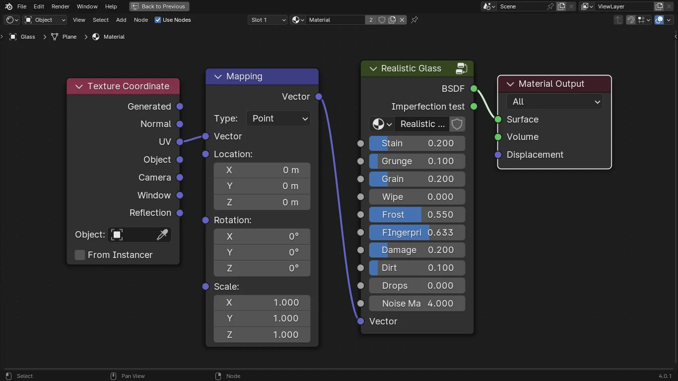Image resolution: width=678 pixels, height=381 pixels.
Task: Open the Node menu in editor header
Action: point(141,20)
